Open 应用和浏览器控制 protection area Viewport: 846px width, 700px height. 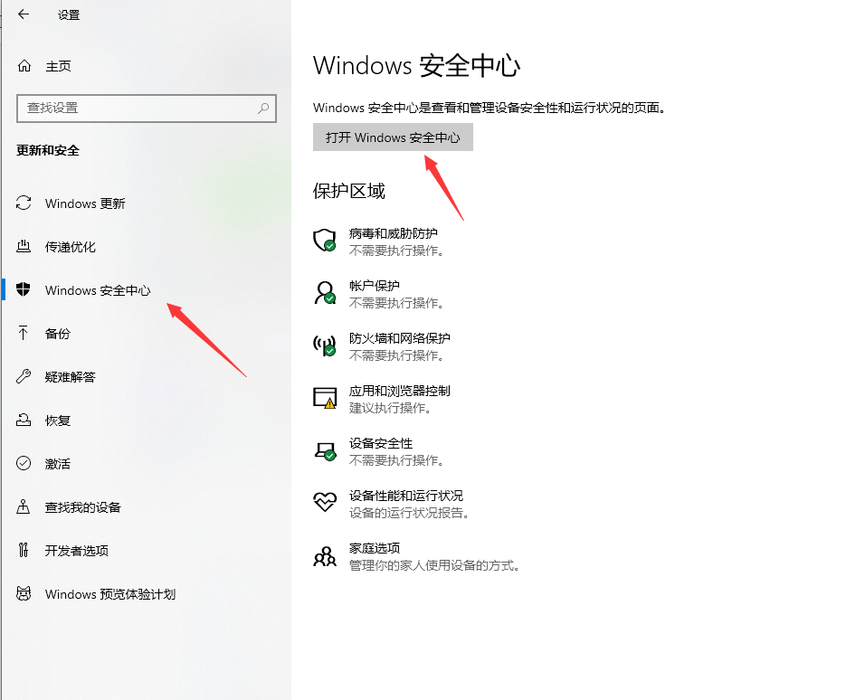pyautogui.click(x=400, y=391)
